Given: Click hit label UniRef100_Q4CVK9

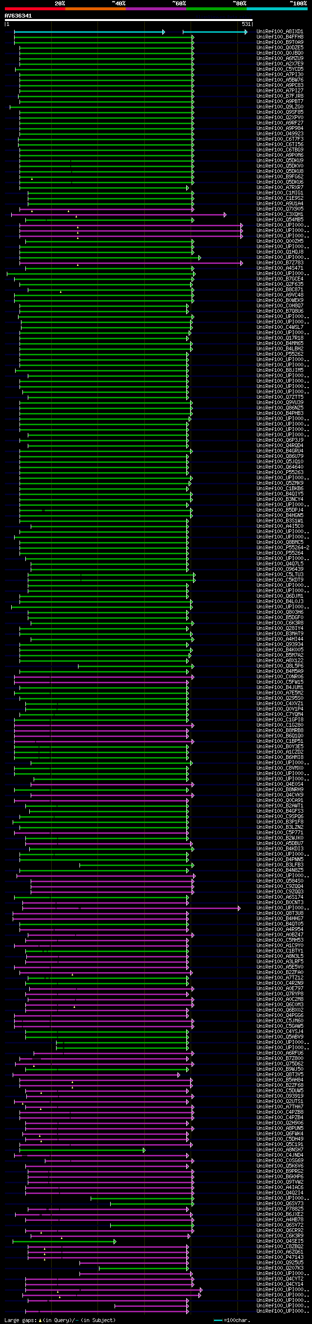Looking at the screenshot, I should pyautogui.click(x=280, y=795).
